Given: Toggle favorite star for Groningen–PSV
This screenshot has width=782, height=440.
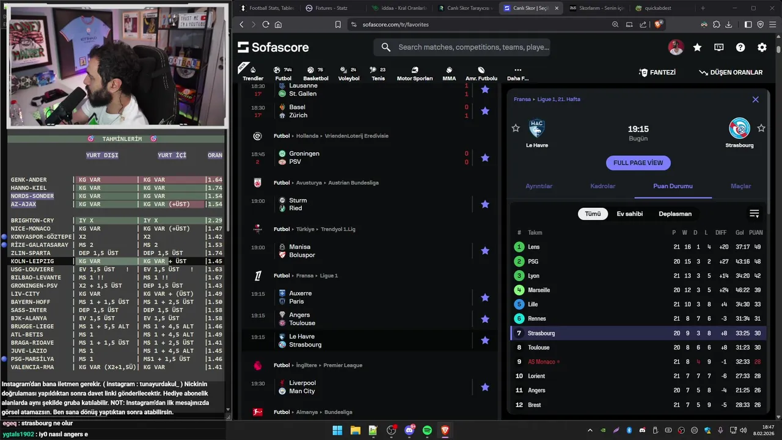Looking at the screenshot, I should click(485, 158).
